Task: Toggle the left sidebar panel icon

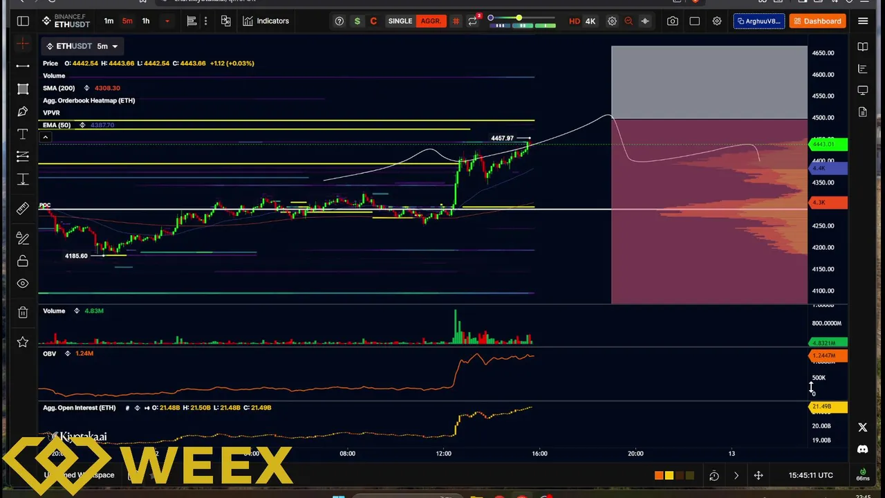Action: [x=23, y=21]
